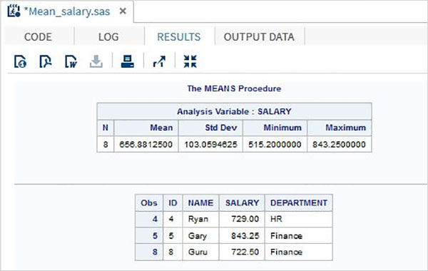Image resolution: width=428 pixels, height=271 pixels.
Task: Switch to the CODE tab
Action: [x=38, y=37]
